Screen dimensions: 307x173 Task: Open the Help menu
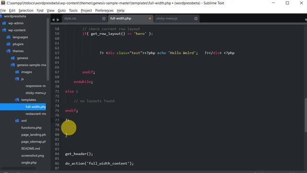click(x=120, y=11)
